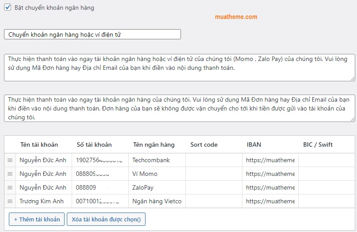This screenshot has width=357, height=232.
Task: Toggle the Bật chuyển khoản ngân hàng checkbox
Action: click(8, 8)
